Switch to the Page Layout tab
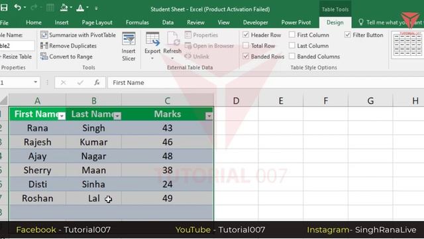 [x=97, y=23]
